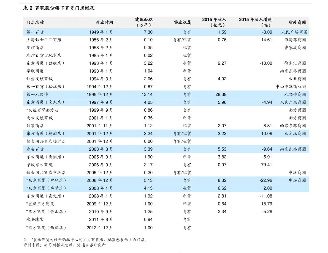Image resolution: width=328 pixels, height=253 pixels.
Task: Click the '建筑面积（万平）' column header
Action: coord(144,22)
